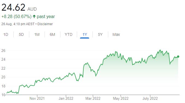Click the Jan 2022 axis marker
The image size is (185, 103).
[66, 98]
